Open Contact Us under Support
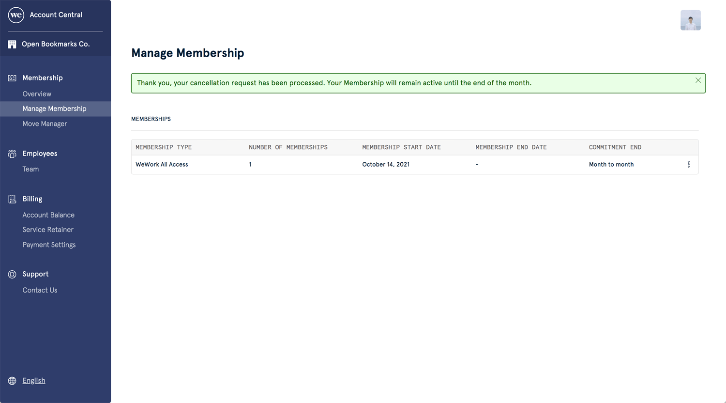 pos(40,290)
